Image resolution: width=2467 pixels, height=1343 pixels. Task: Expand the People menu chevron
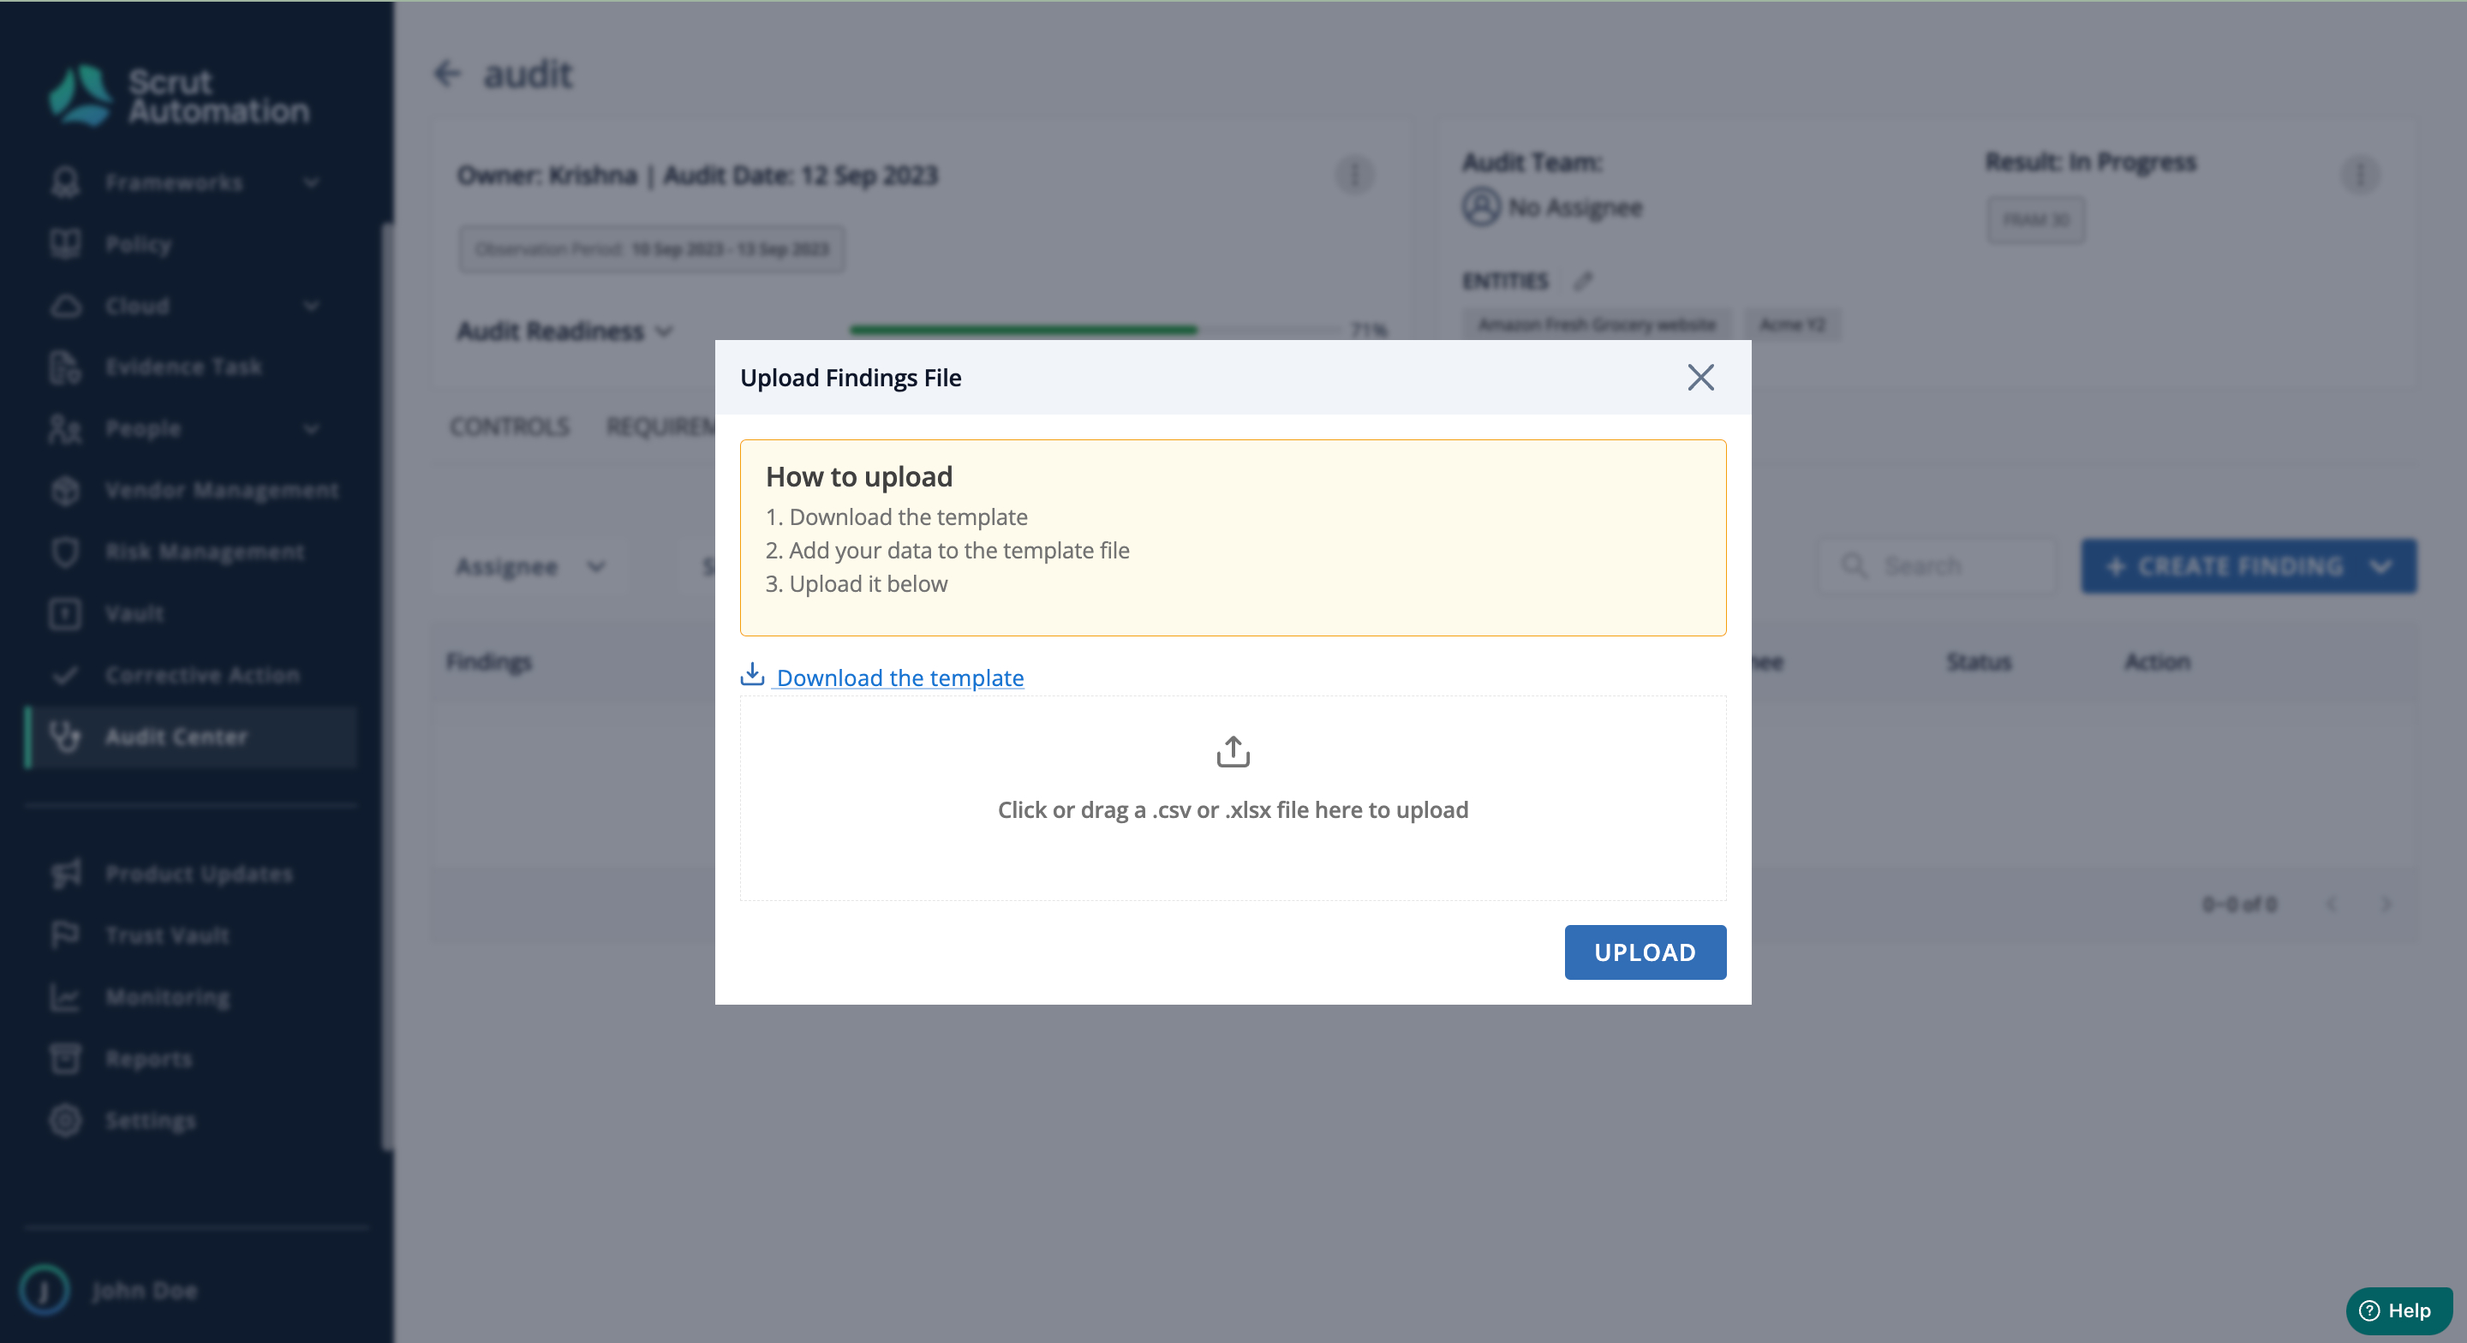pyautogui.click(x=311, y=428)
